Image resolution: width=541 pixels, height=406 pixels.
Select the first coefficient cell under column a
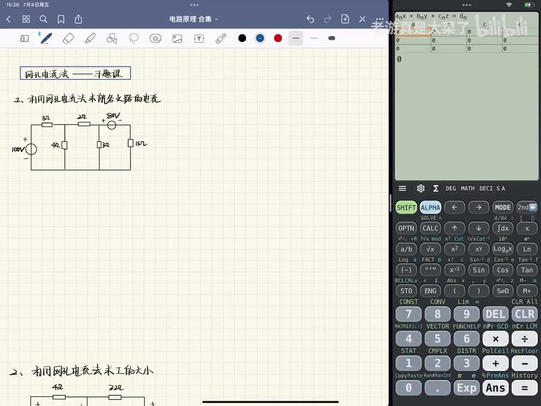point(413,32)
